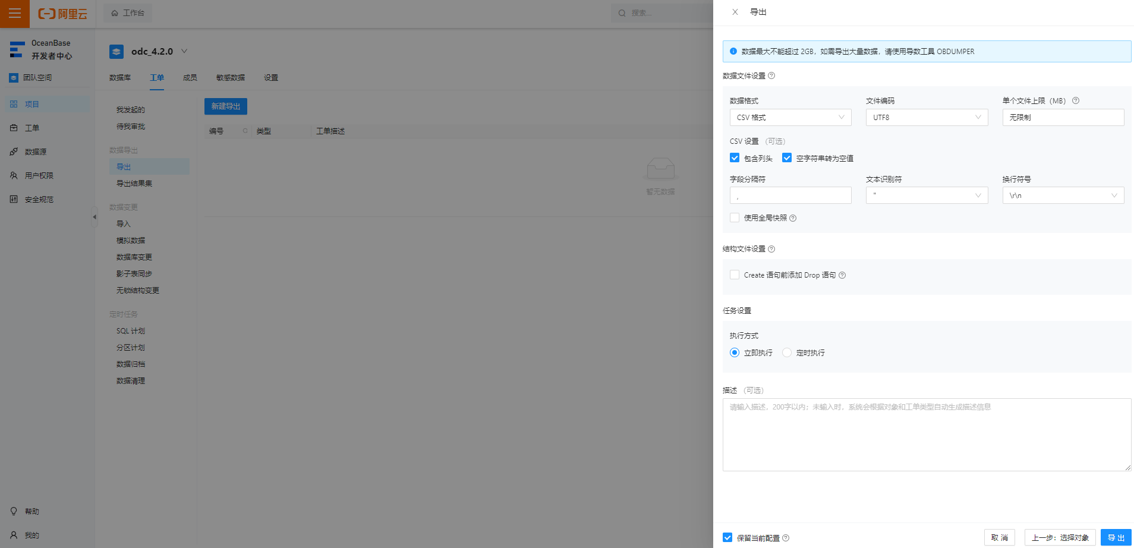Click the 工单 briefcase icon in the sidebar
This screenshot has height=548, width=1134.
click(14, 128)
